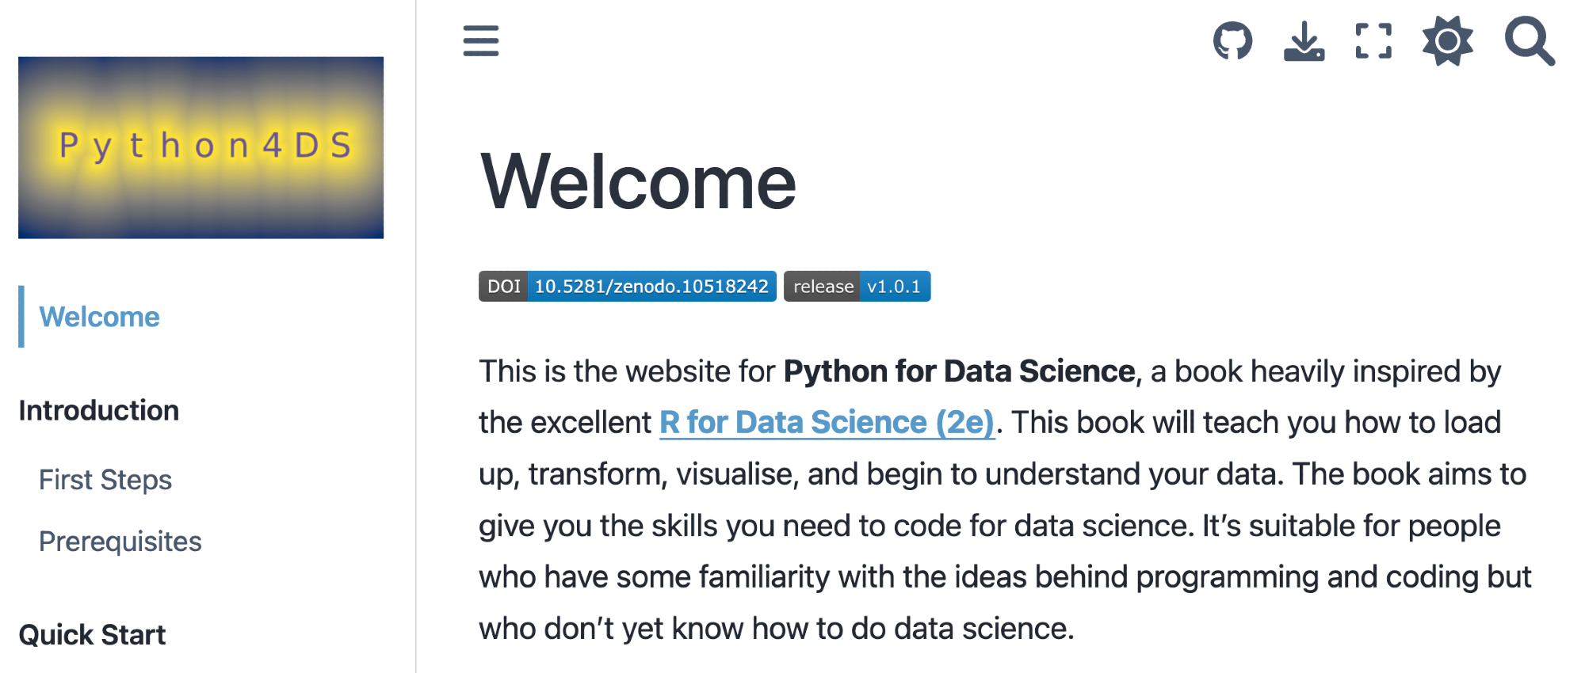Click the Welcome page title
The image size is (1585, 673).
coord(638,182)
